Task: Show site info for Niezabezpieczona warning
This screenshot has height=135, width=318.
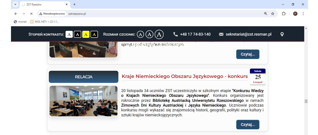Action: 52,14
